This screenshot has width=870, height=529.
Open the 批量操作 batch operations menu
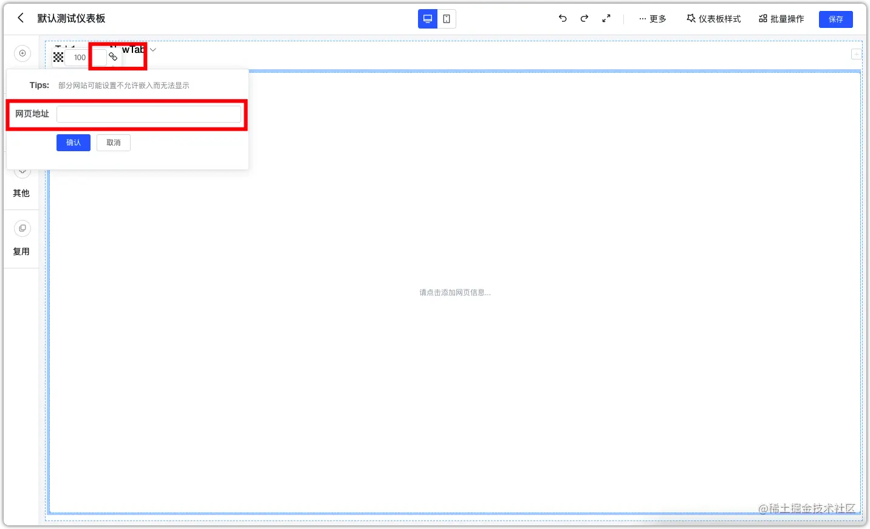[781, 19]
